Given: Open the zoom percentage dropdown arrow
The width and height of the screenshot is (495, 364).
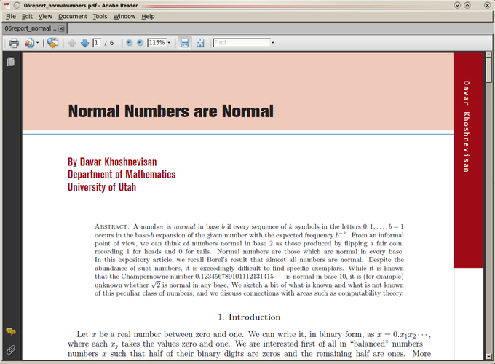Looking at the screenshot, I should tap(169, 43).
